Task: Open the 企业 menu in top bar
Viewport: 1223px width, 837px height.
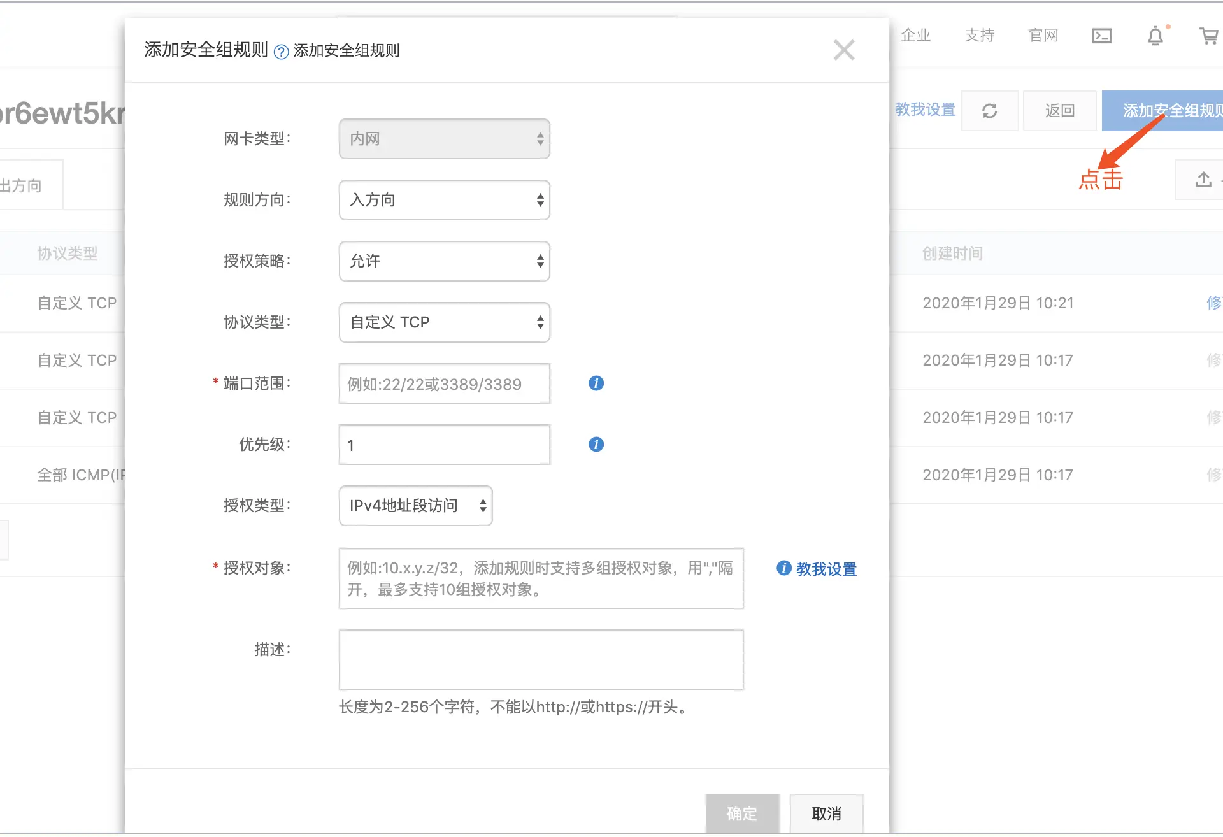Action: 915,36
